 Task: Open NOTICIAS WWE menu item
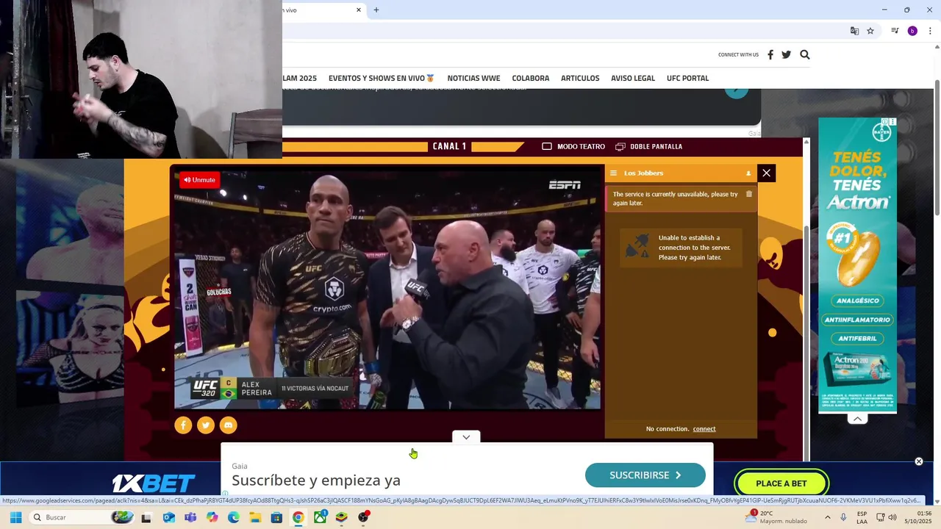[x=473, y=78]
